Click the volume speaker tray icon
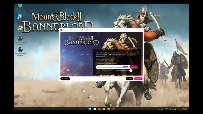The image size is (203, 114). click(x=173, y=109)
